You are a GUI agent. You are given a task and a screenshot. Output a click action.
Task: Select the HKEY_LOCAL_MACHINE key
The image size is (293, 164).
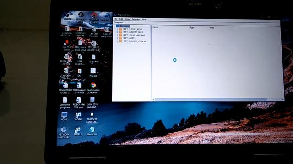click(134, 35)
